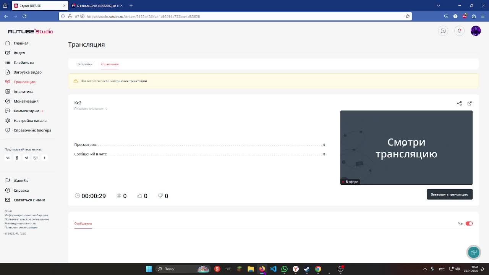Open the support chat widget
The image size is (489, 275).
[474, 252]
